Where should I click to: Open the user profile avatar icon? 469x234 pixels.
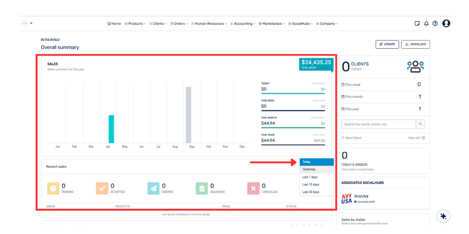[446, 23]
